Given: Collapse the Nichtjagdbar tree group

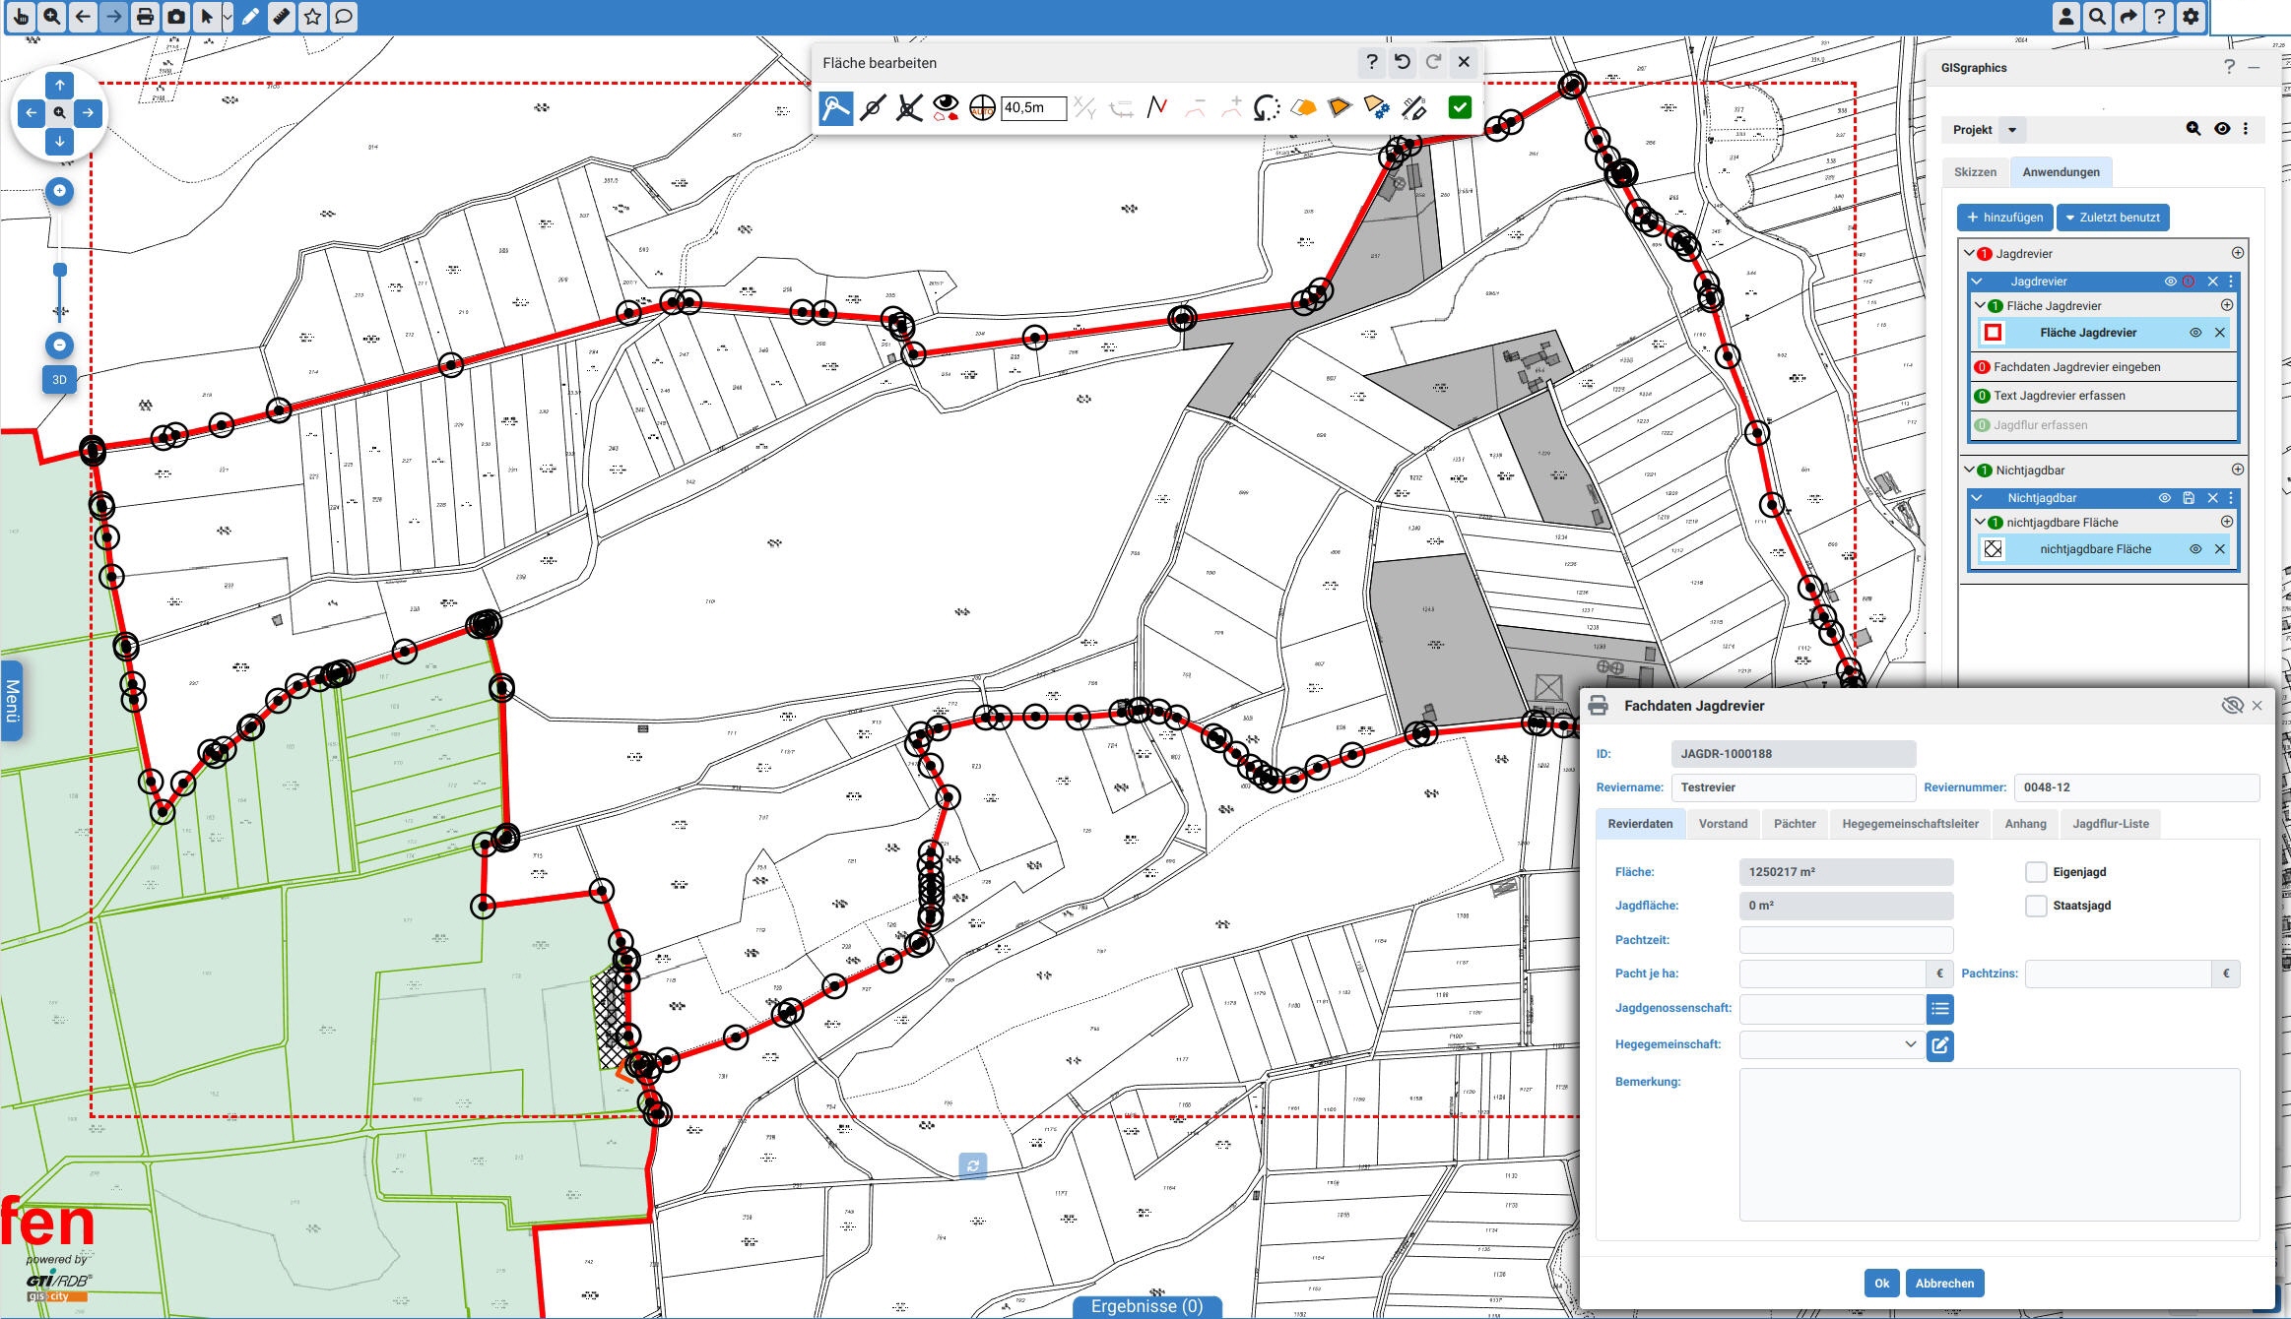Looking at the screenshot, I should tap(1970, 471).
